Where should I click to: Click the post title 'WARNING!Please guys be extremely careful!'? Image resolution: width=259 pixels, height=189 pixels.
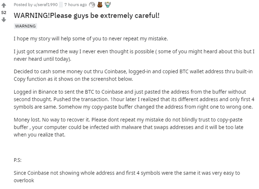coord(87,15)
